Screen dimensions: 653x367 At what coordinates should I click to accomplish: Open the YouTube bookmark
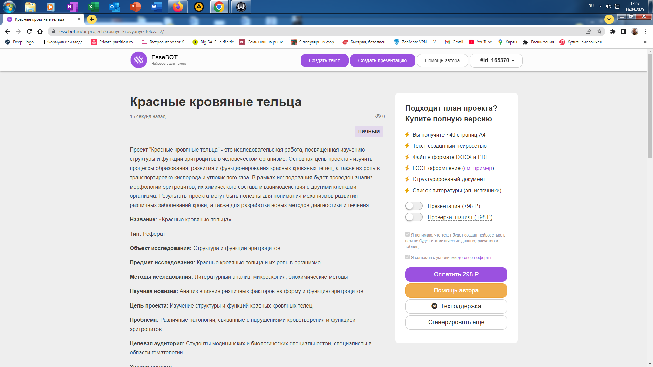pos(480,42)
